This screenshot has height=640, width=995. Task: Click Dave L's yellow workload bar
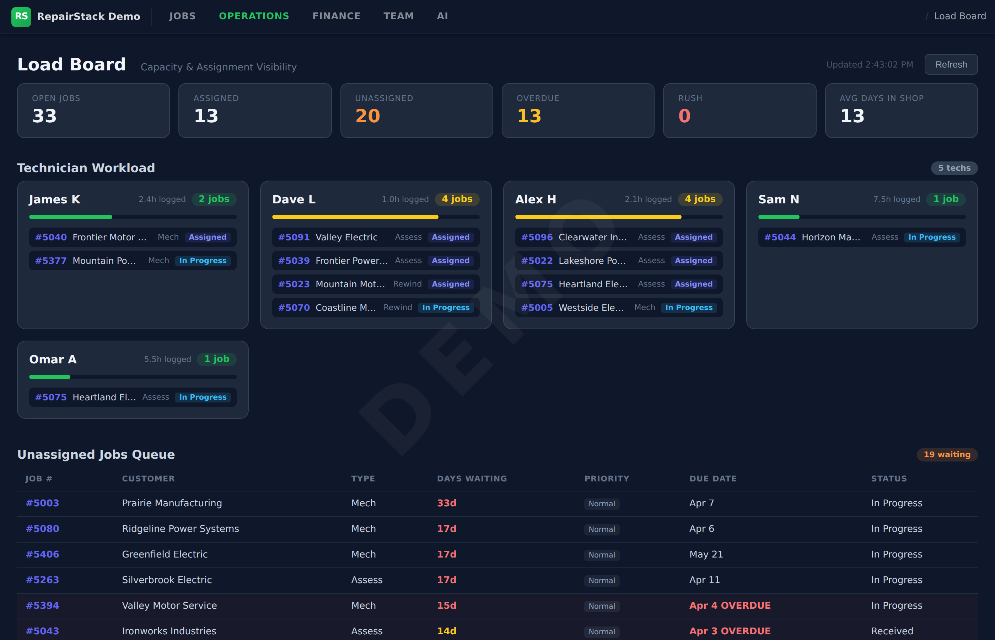tap(376, 217)
